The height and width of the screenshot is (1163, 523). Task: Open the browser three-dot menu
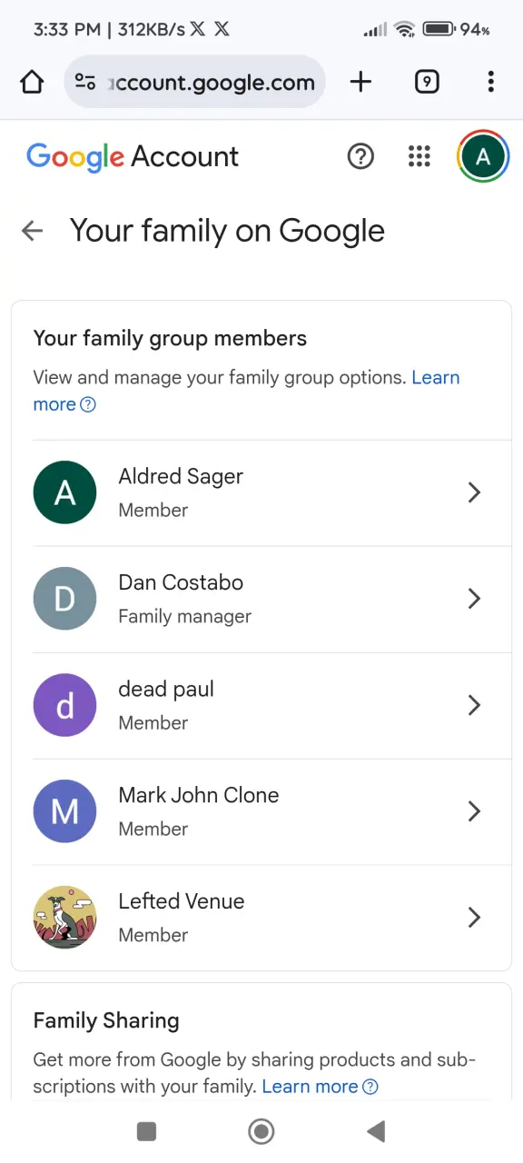pyautogui.click(x=491, y=83)
